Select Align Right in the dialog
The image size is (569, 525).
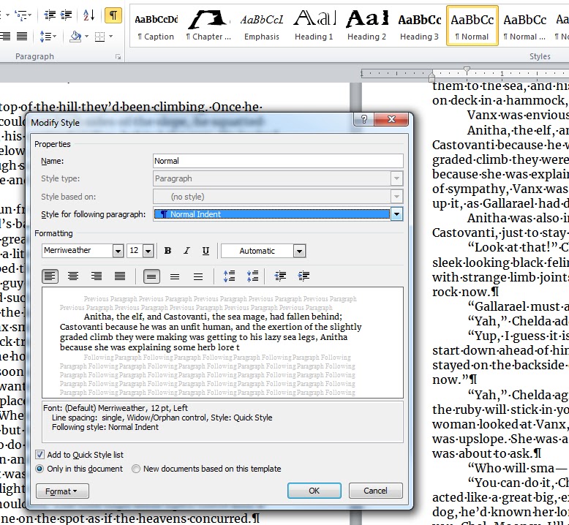click(96, 276)
